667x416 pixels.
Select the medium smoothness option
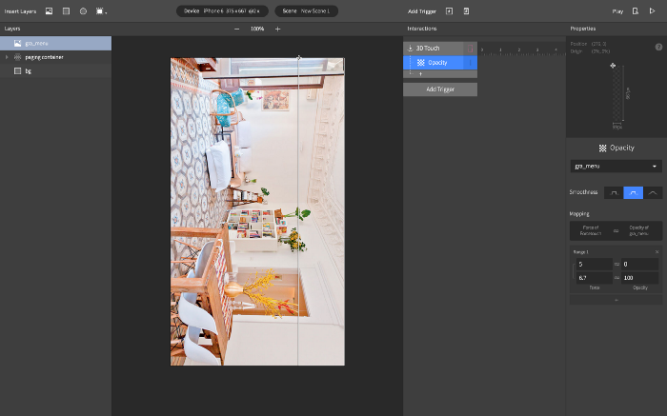point(634,192)
